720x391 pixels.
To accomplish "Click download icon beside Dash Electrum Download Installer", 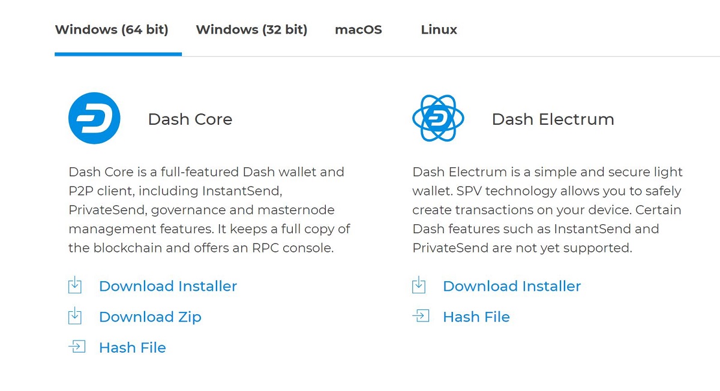I will click(x=419, y=285).
